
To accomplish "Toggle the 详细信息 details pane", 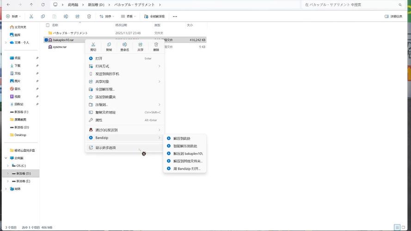I will pos(393,16).
